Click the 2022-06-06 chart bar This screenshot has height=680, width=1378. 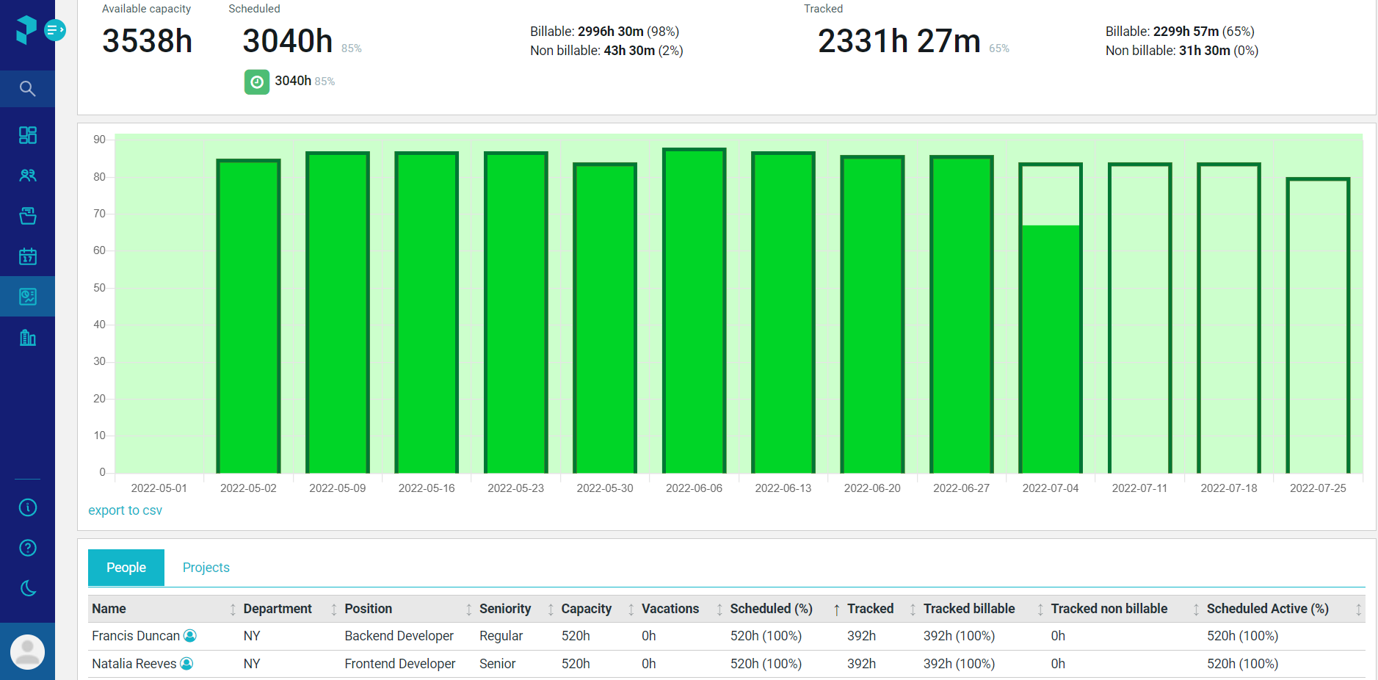click(694, 311)
